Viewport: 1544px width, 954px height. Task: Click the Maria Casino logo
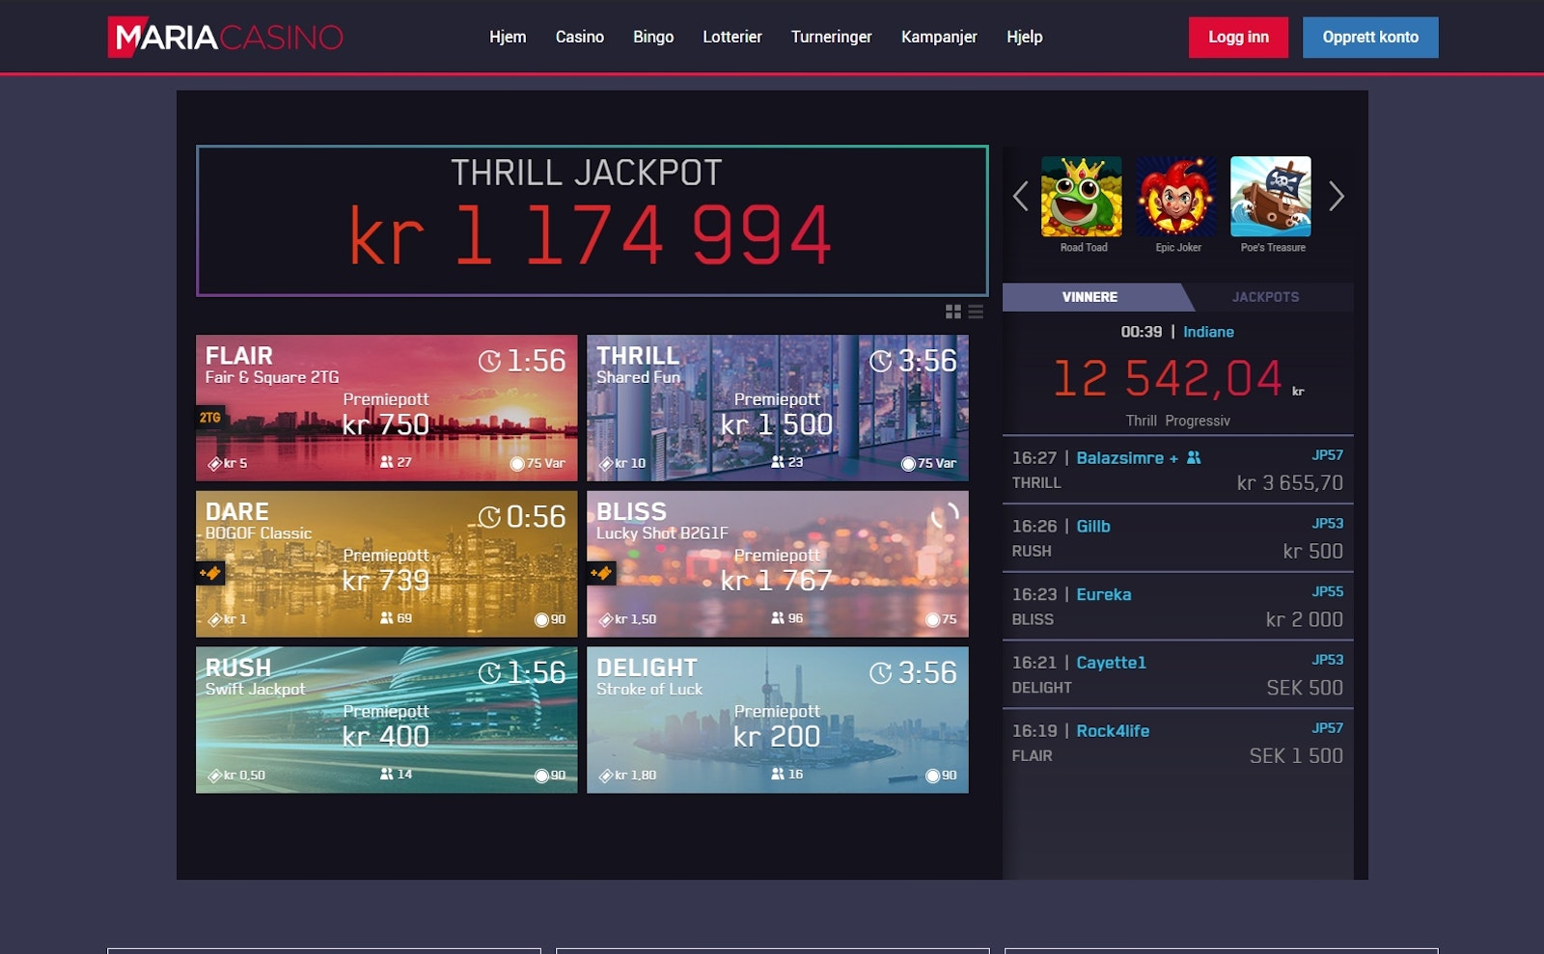pos(226,38)
